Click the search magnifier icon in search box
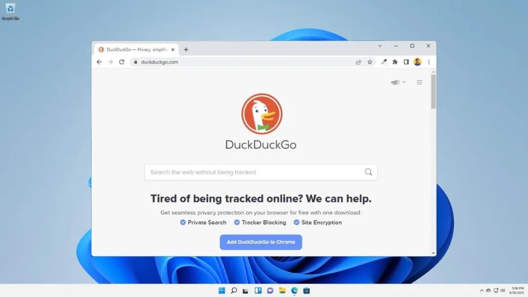 click(369, 172)
